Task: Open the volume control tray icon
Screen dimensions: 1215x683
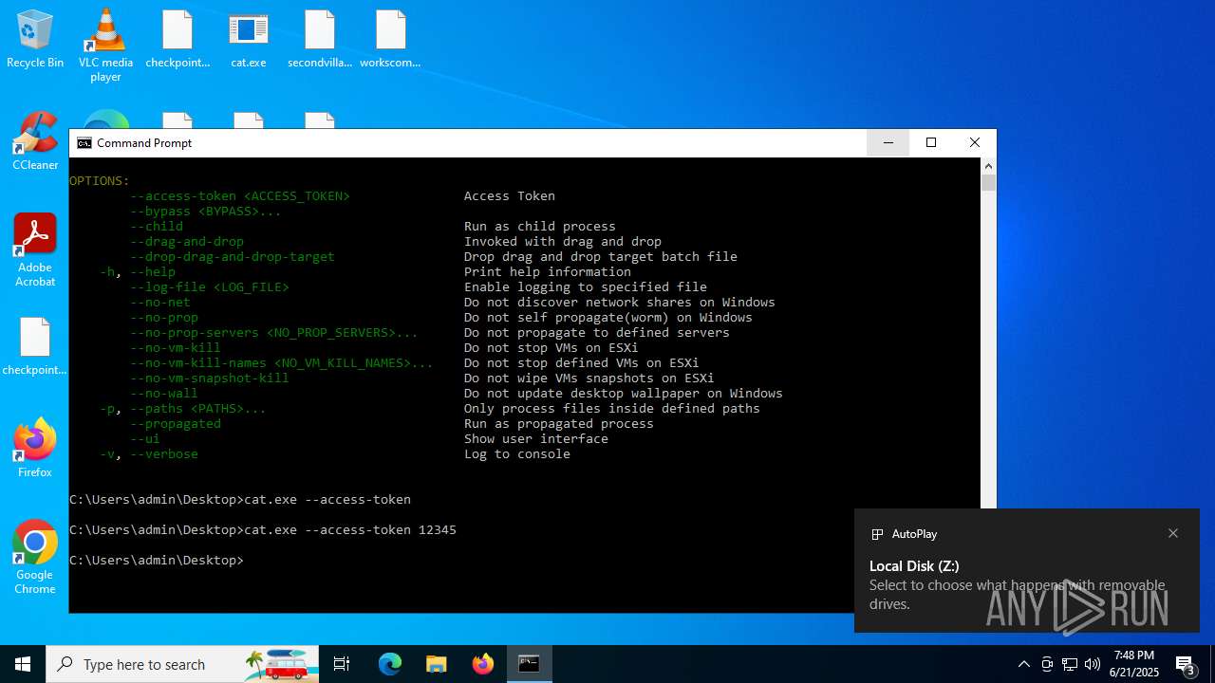Action: point(1093,664)
